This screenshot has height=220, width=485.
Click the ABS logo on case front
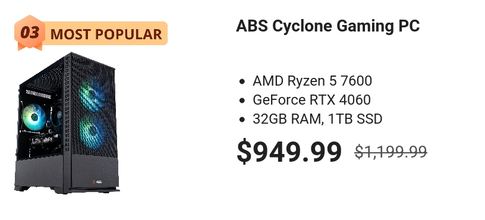pyautogui.click(x=97, y=181)
